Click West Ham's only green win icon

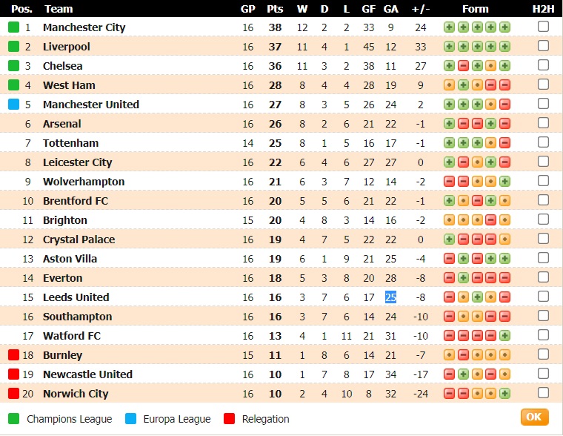[463, 85]
